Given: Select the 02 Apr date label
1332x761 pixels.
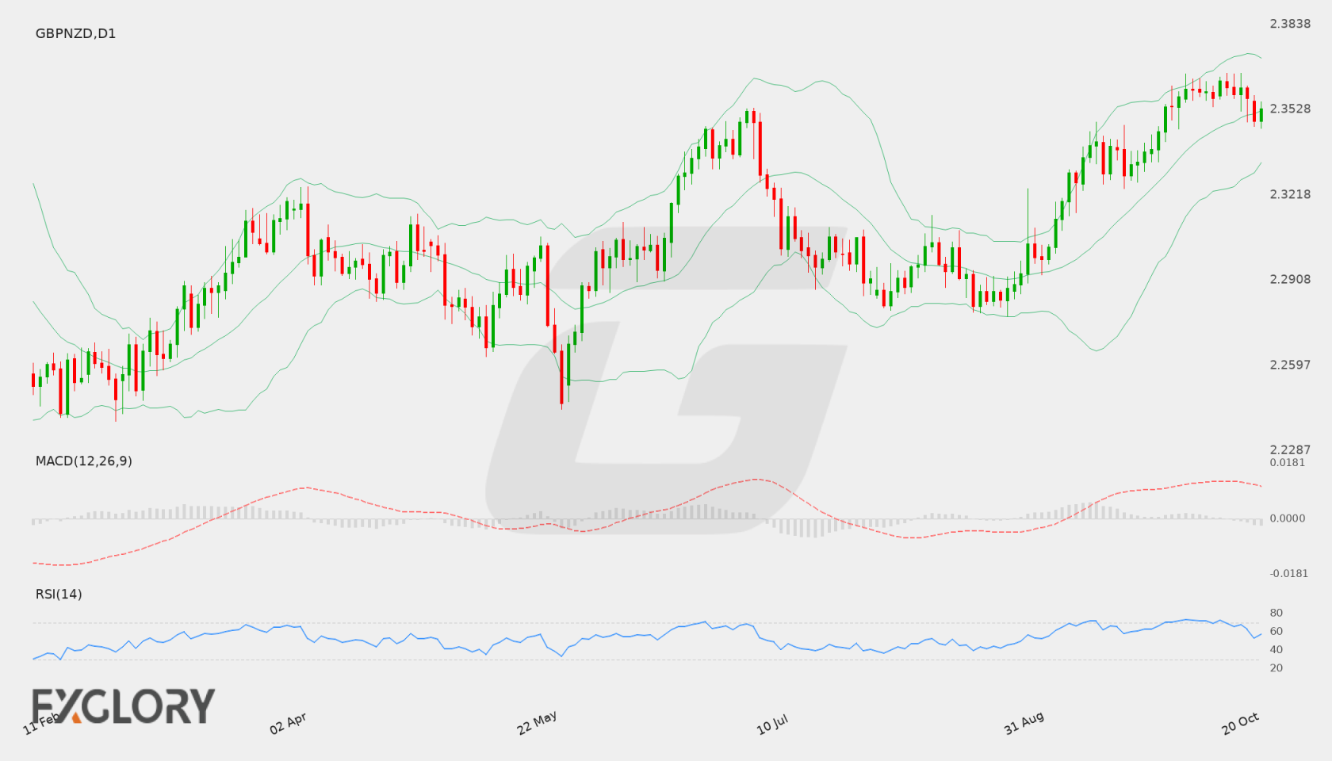Looking at the screenshot, I should click(288, 723).
